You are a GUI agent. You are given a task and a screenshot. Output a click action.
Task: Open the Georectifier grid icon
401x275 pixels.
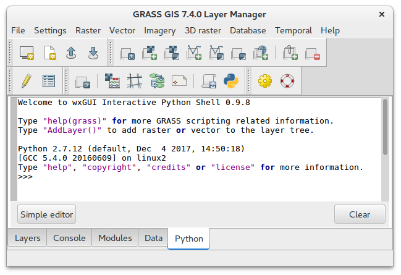(x=135, y=81)
